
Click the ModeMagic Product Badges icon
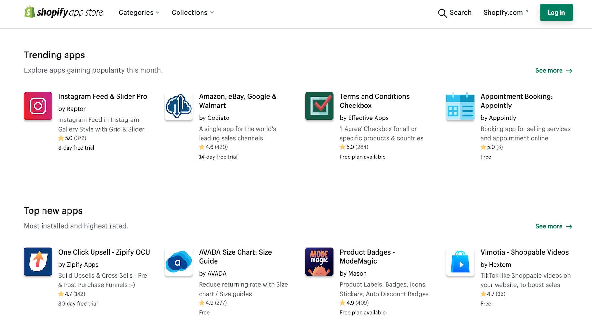(319, 262)
